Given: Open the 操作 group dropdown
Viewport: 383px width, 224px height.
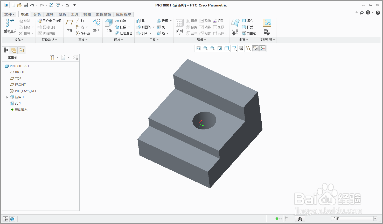Looking at the screenshot, I should point(19,40).
